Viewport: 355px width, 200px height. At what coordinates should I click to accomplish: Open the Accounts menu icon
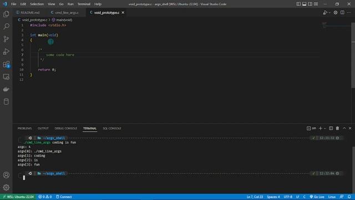(6, 175)
